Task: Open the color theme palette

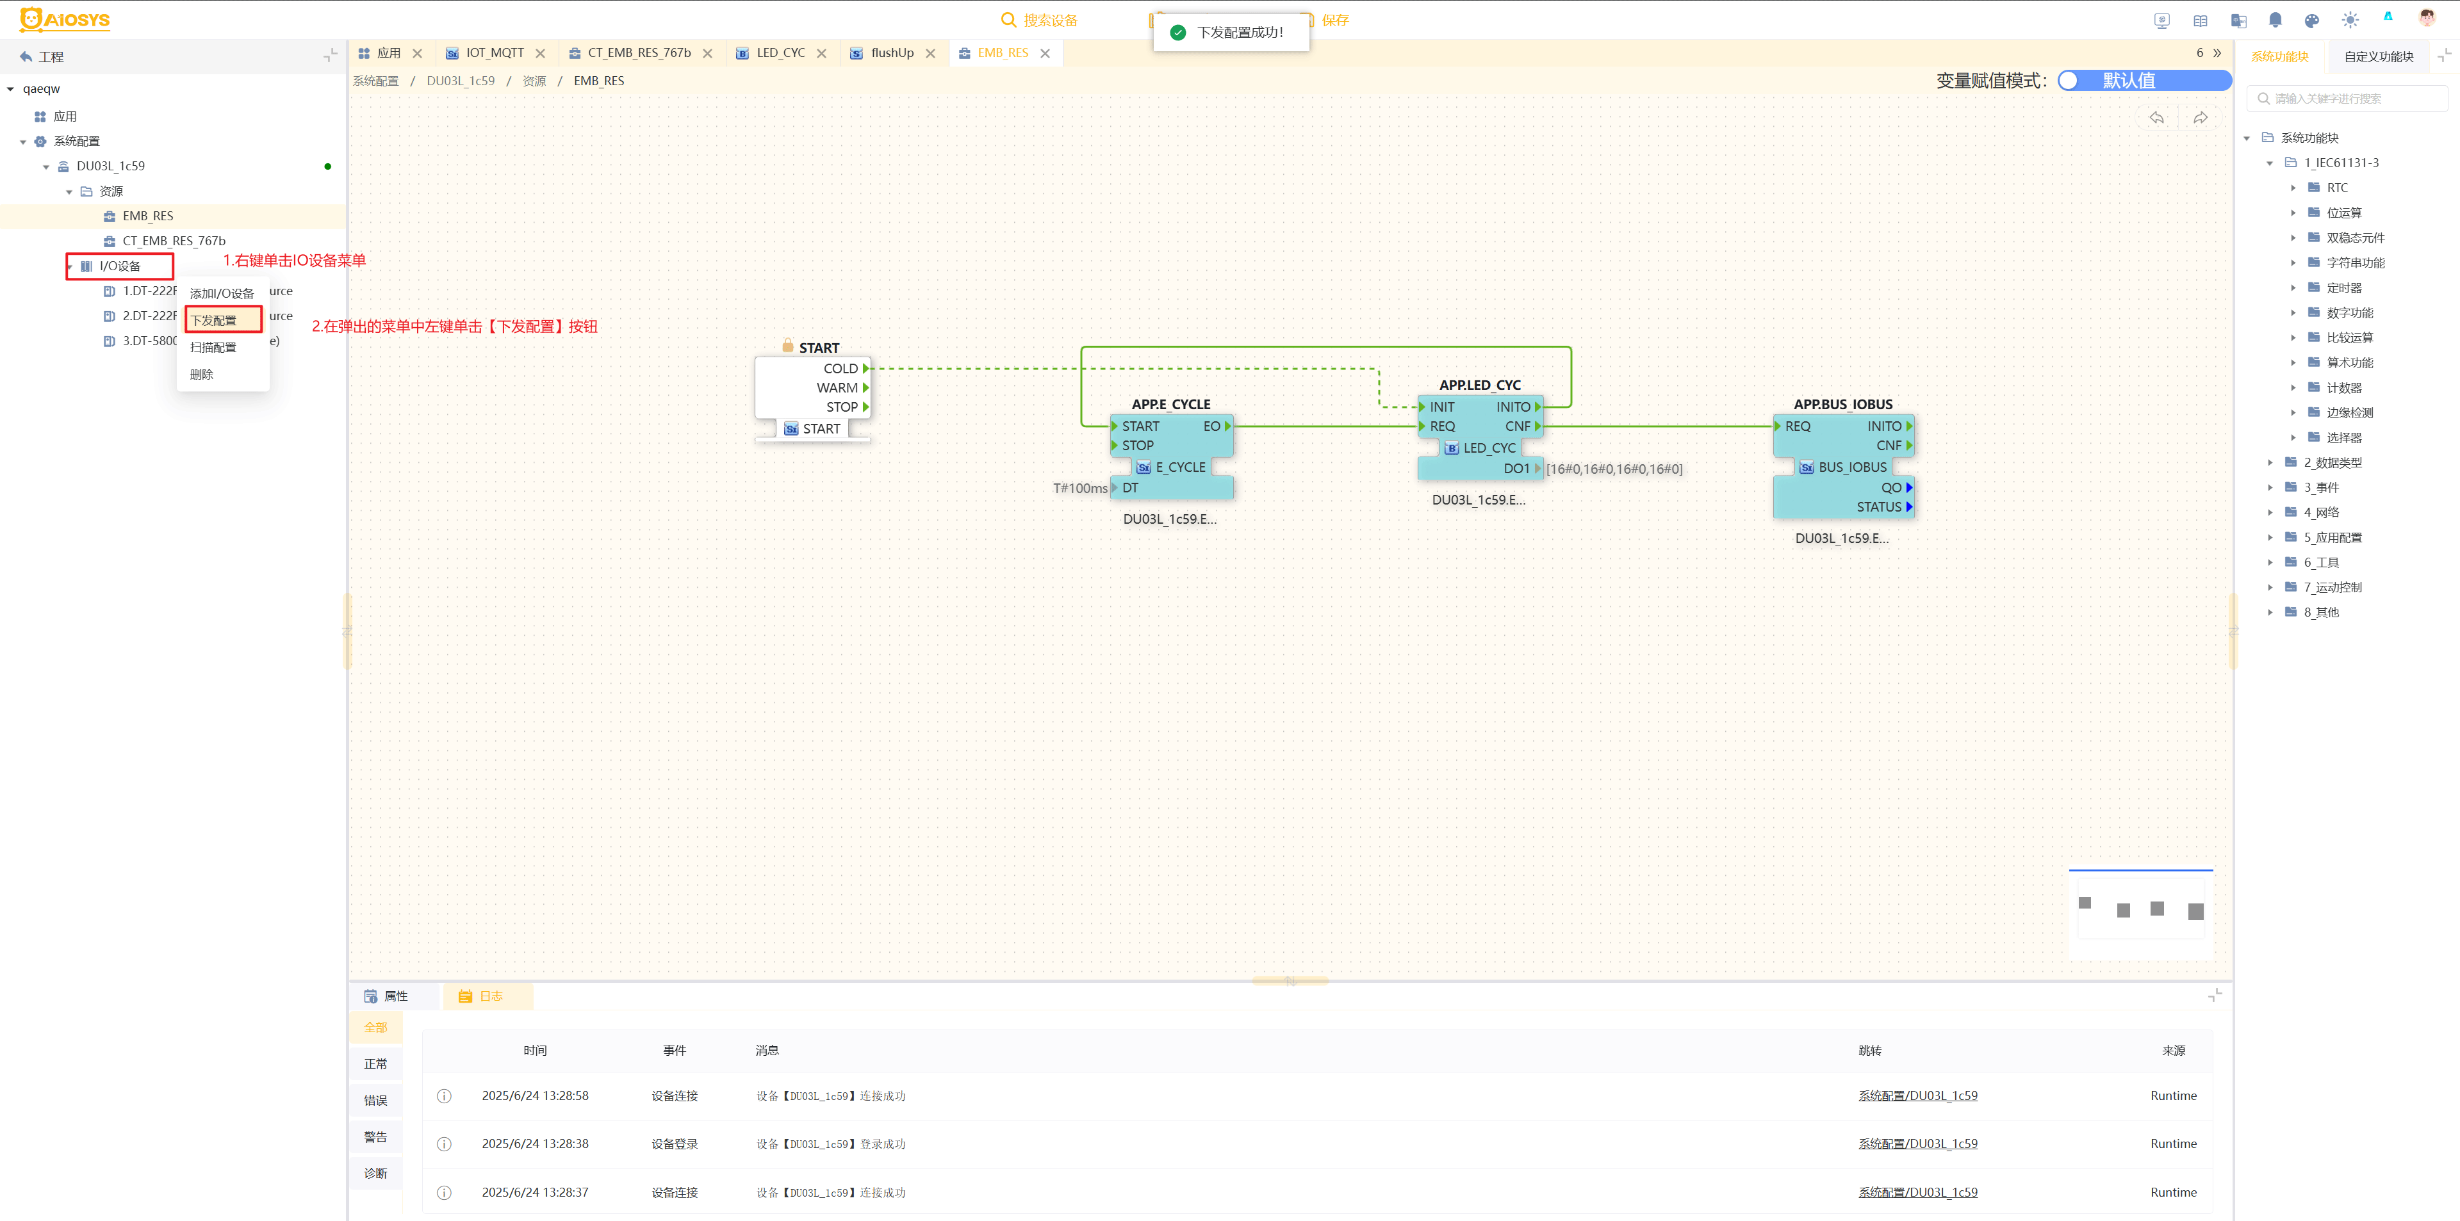Action: (x=2312, y=20)
